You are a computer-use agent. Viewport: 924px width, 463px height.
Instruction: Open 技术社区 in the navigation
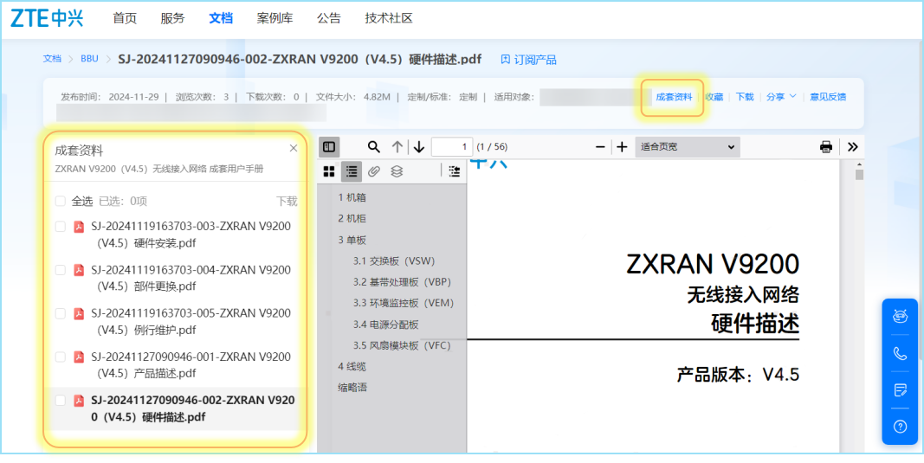pos(388,18)
